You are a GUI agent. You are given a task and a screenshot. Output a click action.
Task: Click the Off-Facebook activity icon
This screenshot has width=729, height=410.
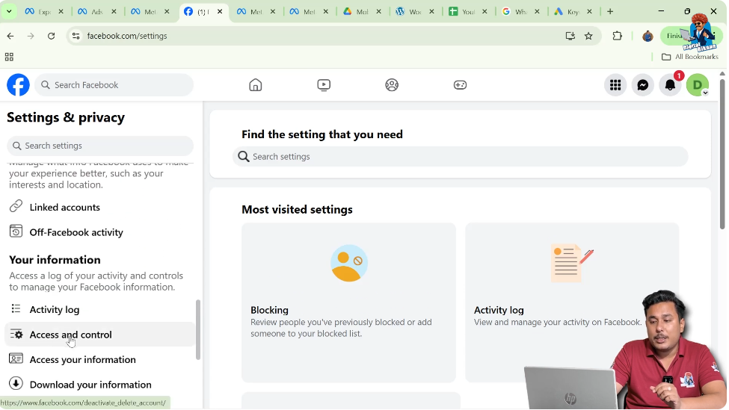16,231
